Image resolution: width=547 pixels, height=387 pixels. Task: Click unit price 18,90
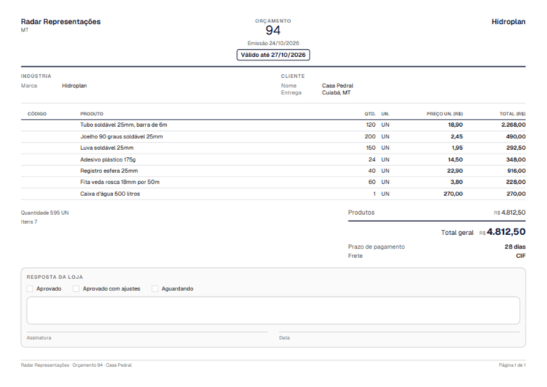pos(456,125)
